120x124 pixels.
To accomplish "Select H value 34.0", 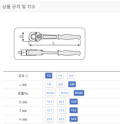I will (x=74, y=119).
